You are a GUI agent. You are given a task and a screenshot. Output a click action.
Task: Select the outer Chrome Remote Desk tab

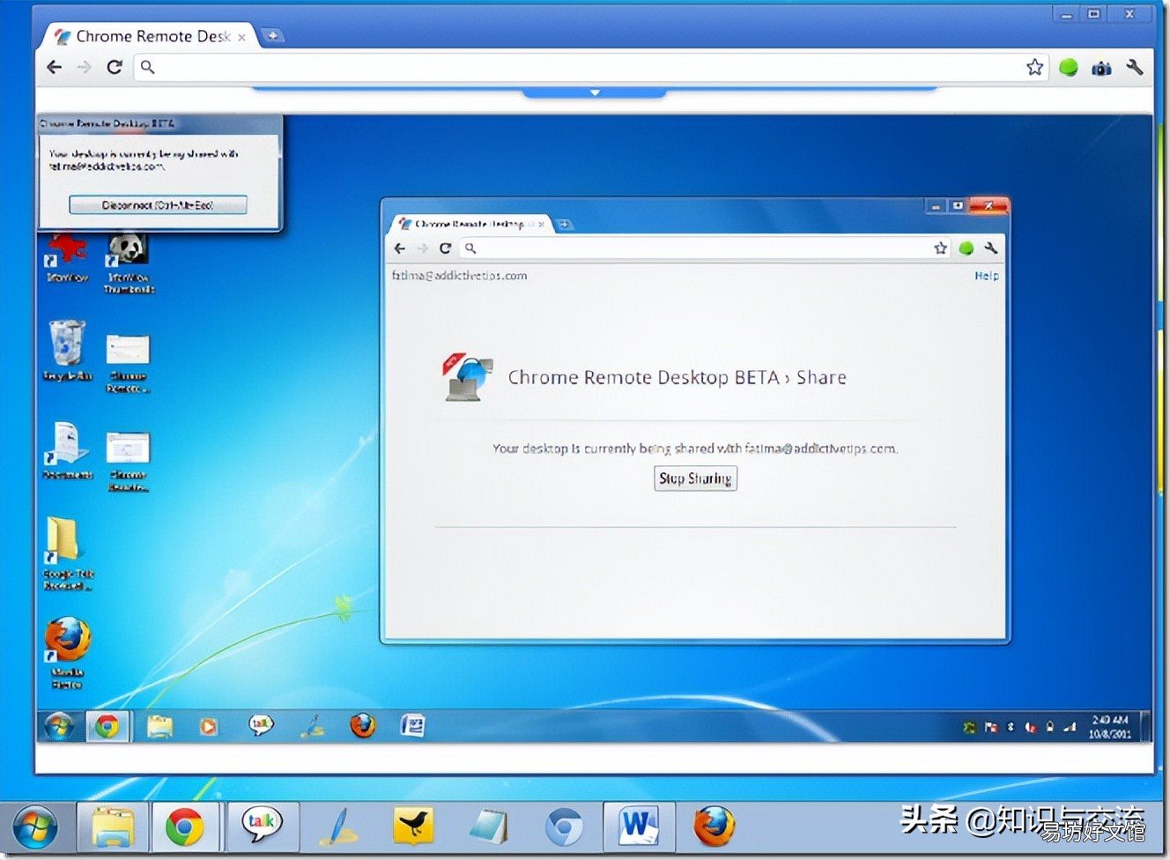click(x=150, y=36)
